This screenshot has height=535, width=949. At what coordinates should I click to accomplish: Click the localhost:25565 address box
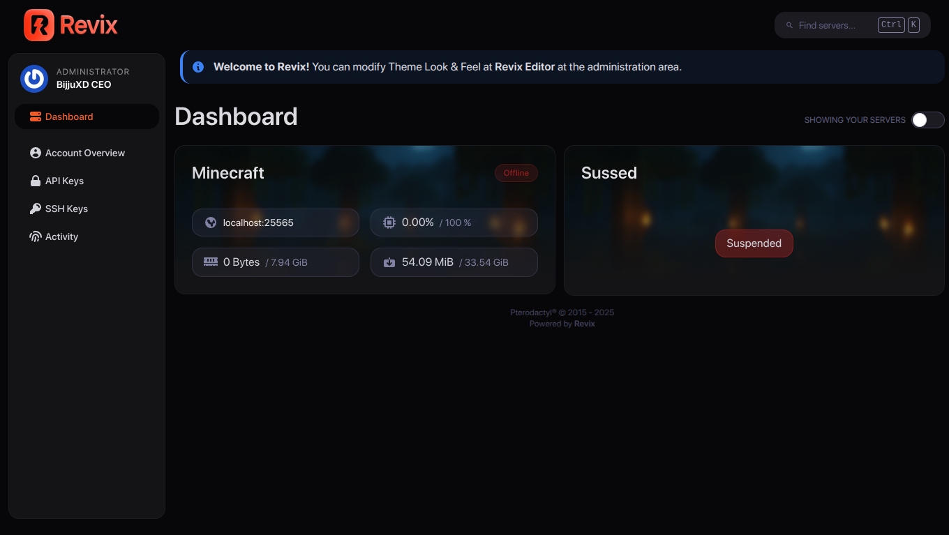pos(276,223)
